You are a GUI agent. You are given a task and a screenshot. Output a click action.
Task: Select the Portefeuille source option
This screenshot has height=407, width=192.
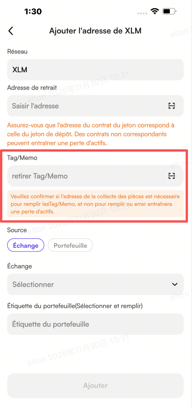(x=70, y=246)
